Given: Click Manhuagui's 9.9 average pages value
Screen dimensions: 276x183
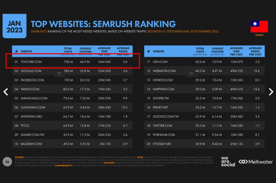Looking at the screenshot, I should (125, 98).
